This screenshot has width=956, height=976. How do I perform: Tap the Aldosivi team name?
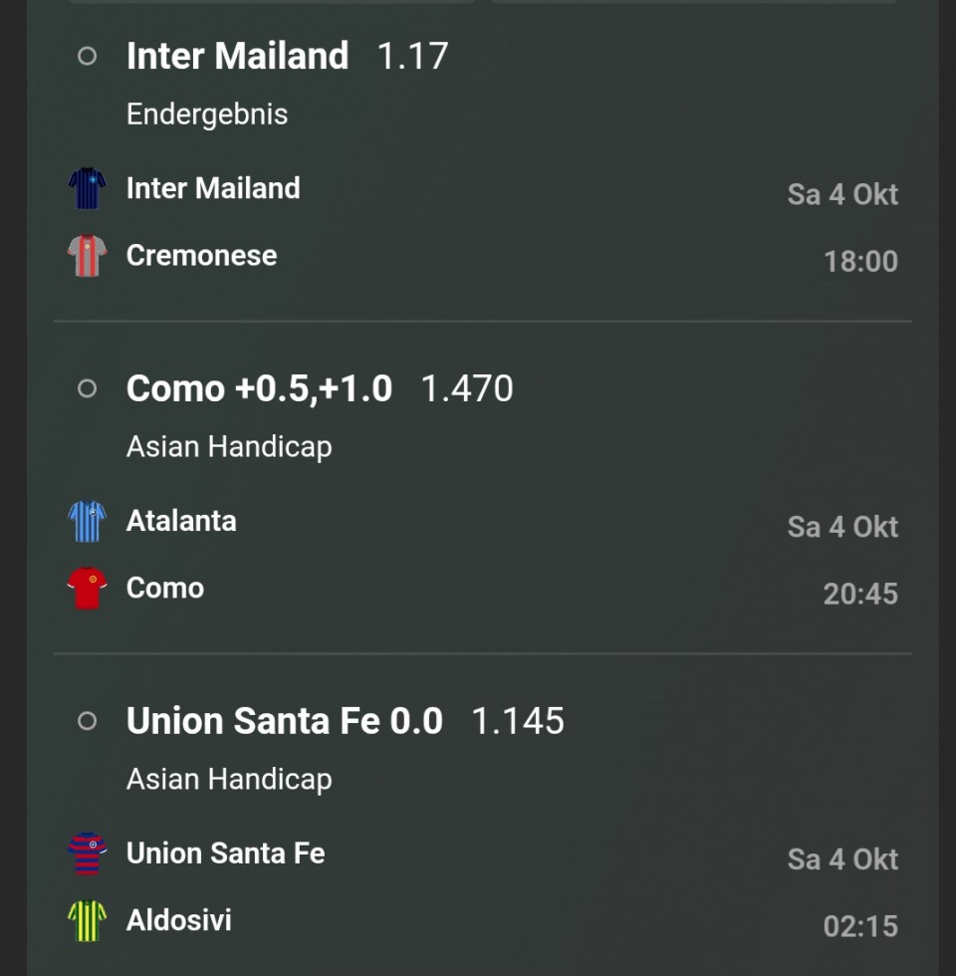tap(179, 920)
